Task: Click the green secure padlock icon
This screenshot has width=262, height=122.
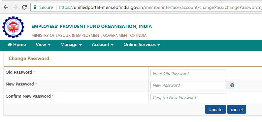Action: pyautogui.click(x=35, y=7)
